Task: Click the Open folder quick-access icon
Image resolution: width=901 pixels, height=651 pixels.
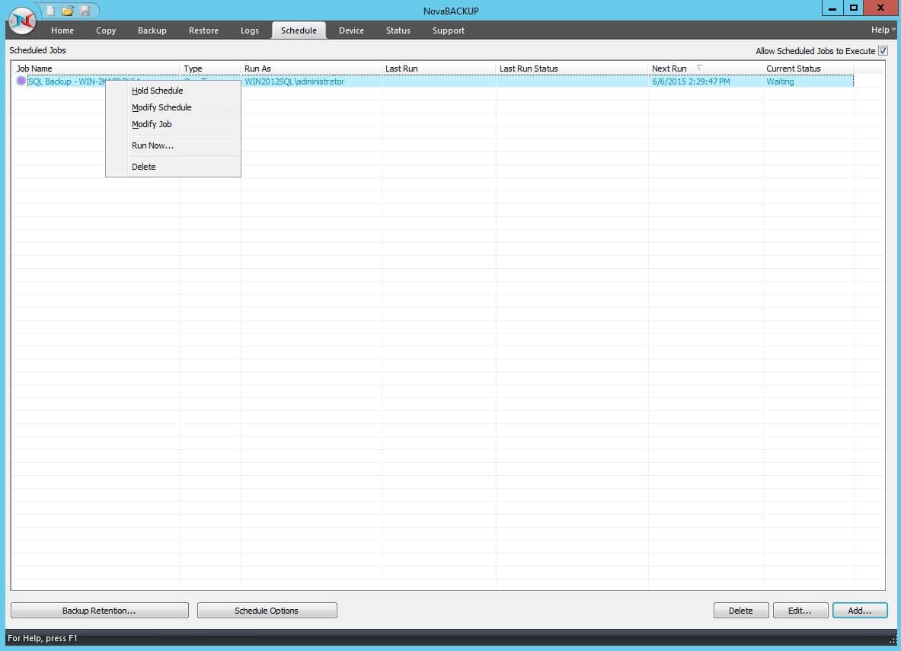Action: [x=68, y=11]
